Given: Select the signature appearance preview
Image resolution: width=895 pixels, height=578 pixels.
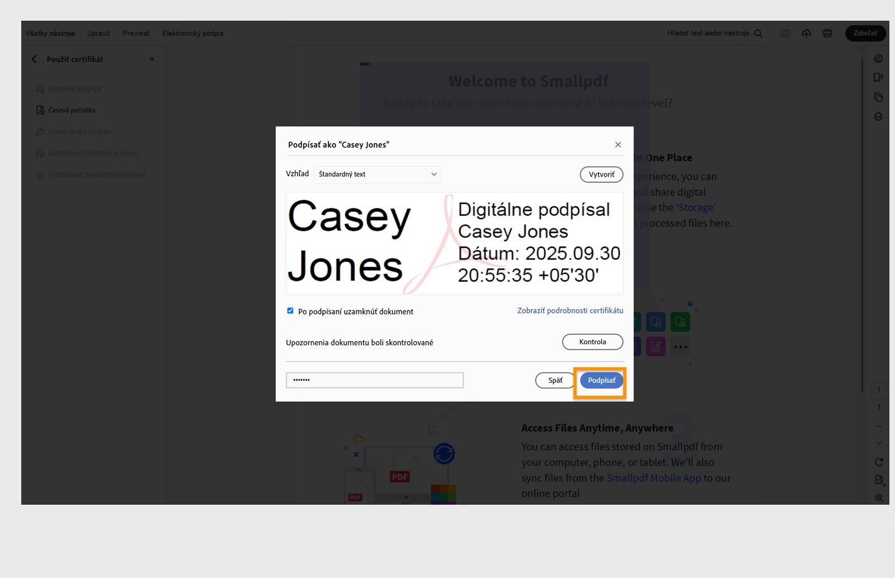Looking at the screenshot, I should point(455,243).
